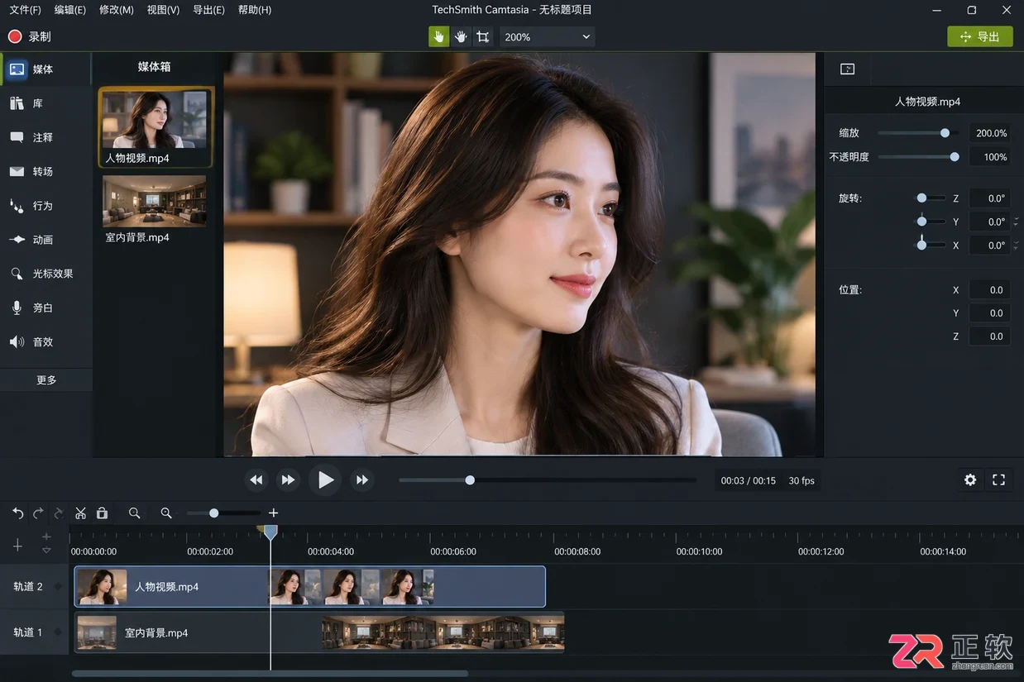This screenshot has width=1024, height=682.
Task: Switch to the pan hand tool
Action: tap(461, 36)
